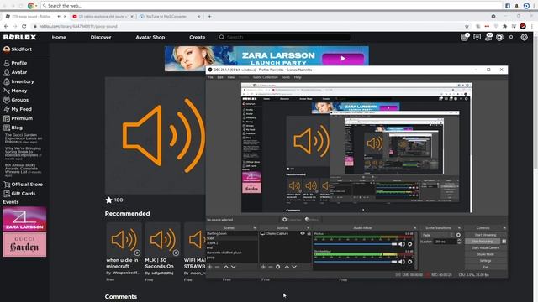Open Discover in Roblox navigation
538x302 pixels.
[x=101, y=37]
